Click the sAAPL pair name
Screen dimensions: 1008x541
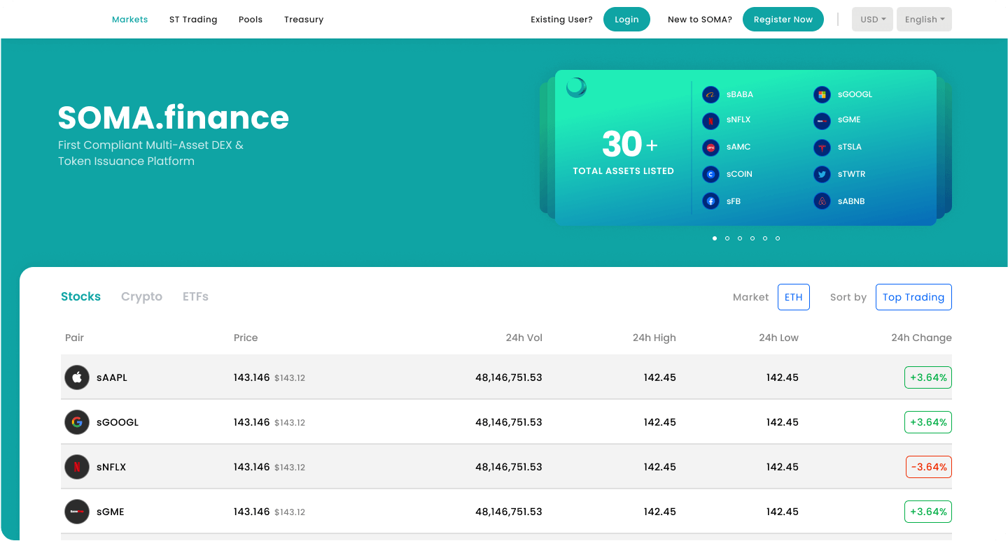[x=112, y=377]
